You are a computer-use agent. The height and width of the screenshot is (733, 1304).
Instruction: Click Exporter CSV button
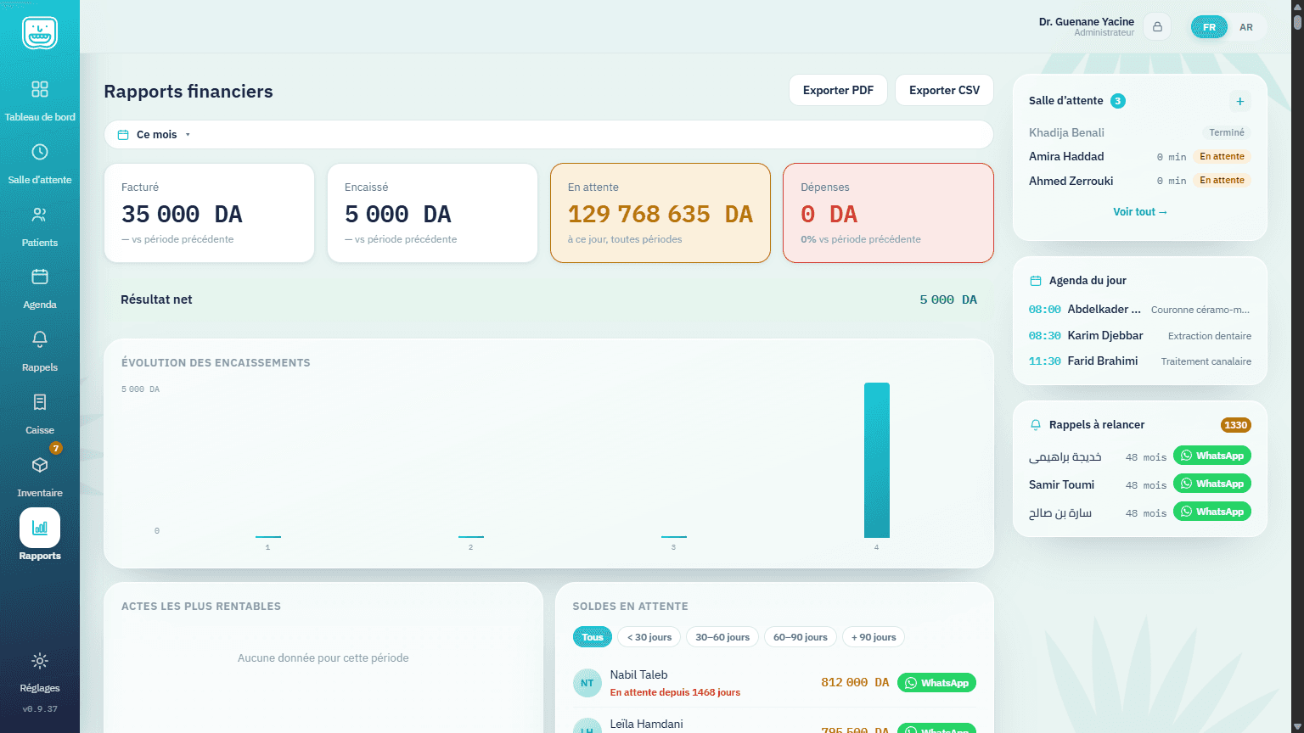(944, 90)
